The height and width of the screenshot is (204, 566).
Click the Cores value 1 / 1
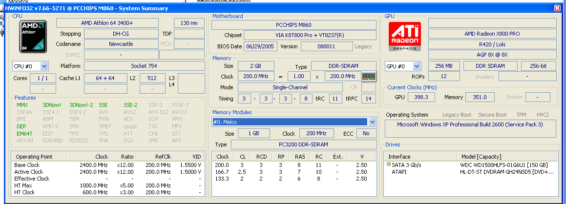pos(43,78)
